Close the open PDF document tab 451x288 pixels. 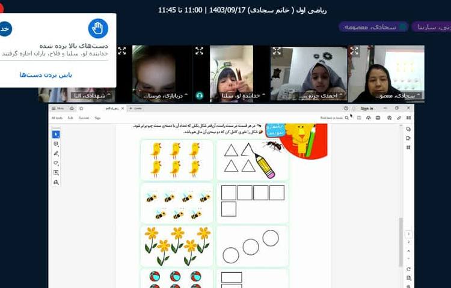tap(123, 109)
